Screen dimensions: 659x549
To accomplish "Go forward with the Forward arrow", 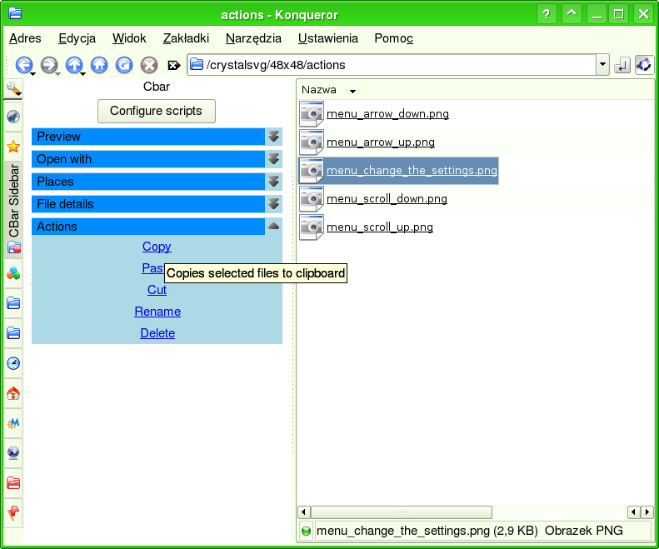I will (49, 65).
